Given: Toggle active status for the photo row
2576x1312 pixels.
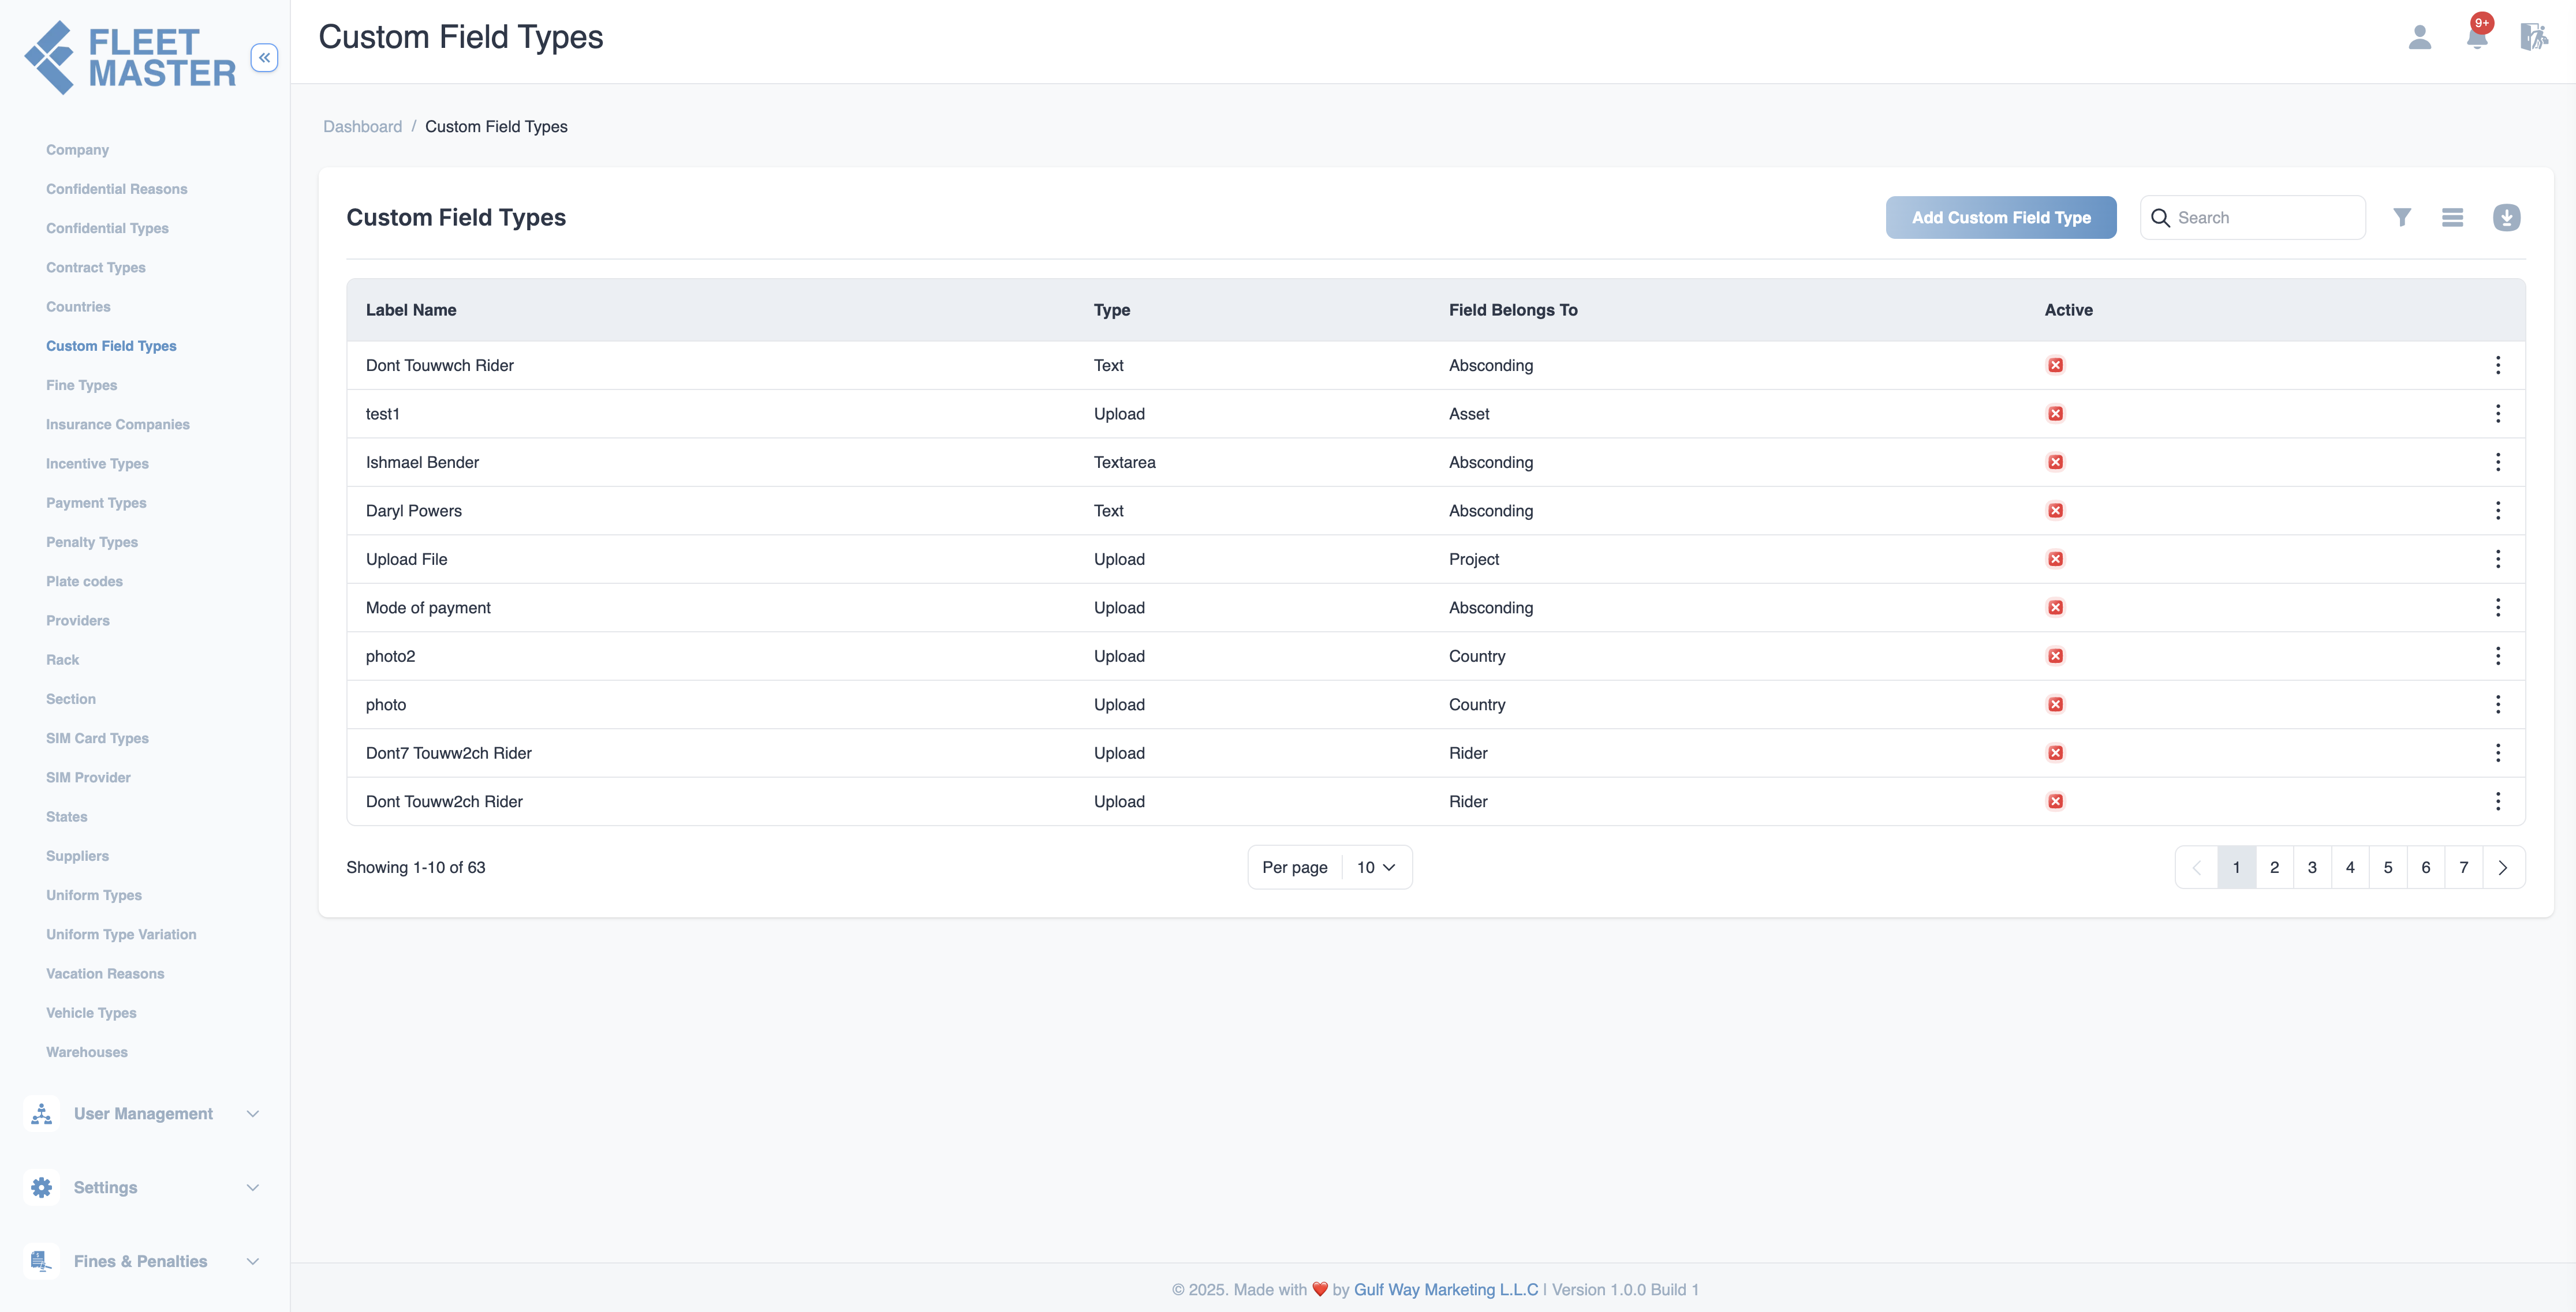Looking at the screenshot, I should pos(2055,704).
